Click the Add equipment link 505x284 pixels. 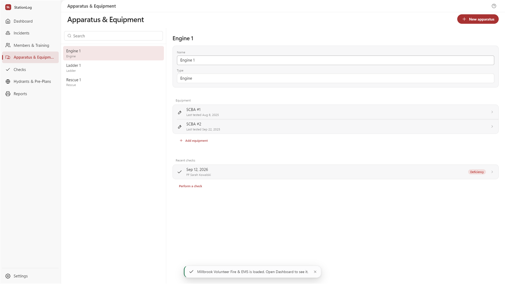click(193, 141)
